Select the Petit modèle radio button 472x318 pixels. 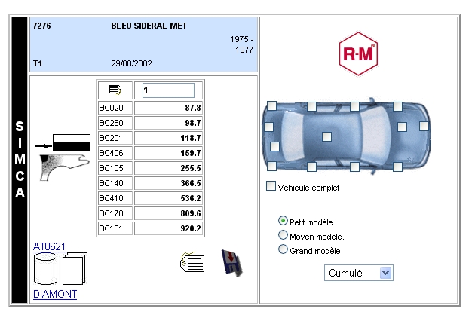(283, 221)
